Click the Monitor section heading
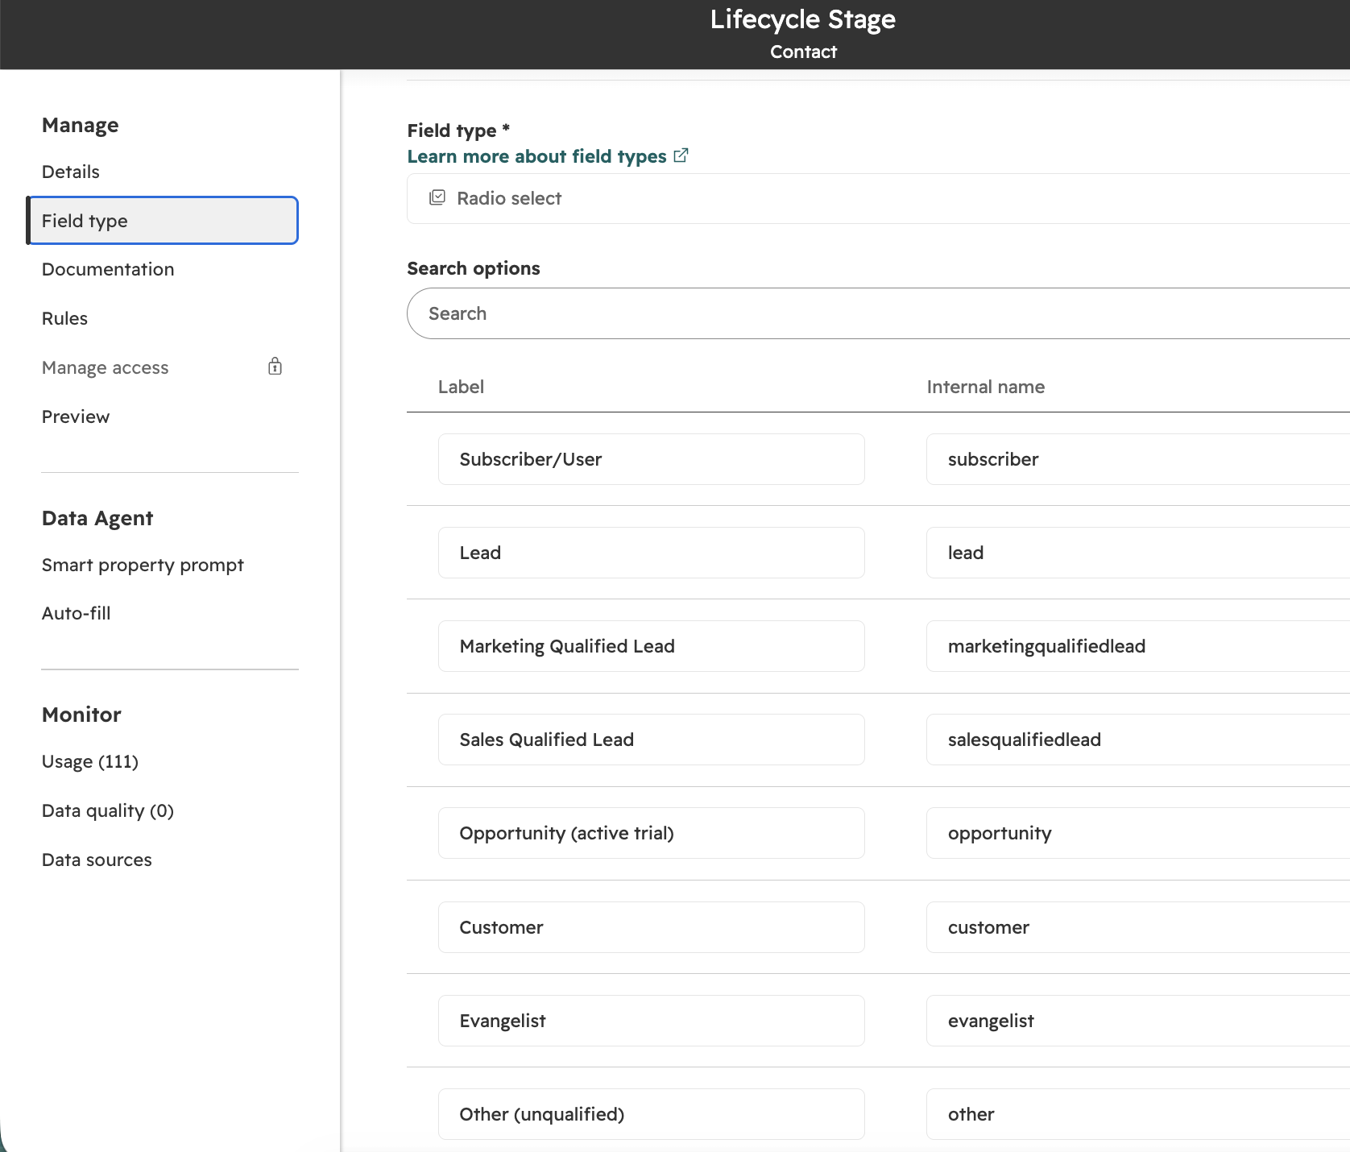This screenshot has height=1152, width=1350. tap(81, 715)
